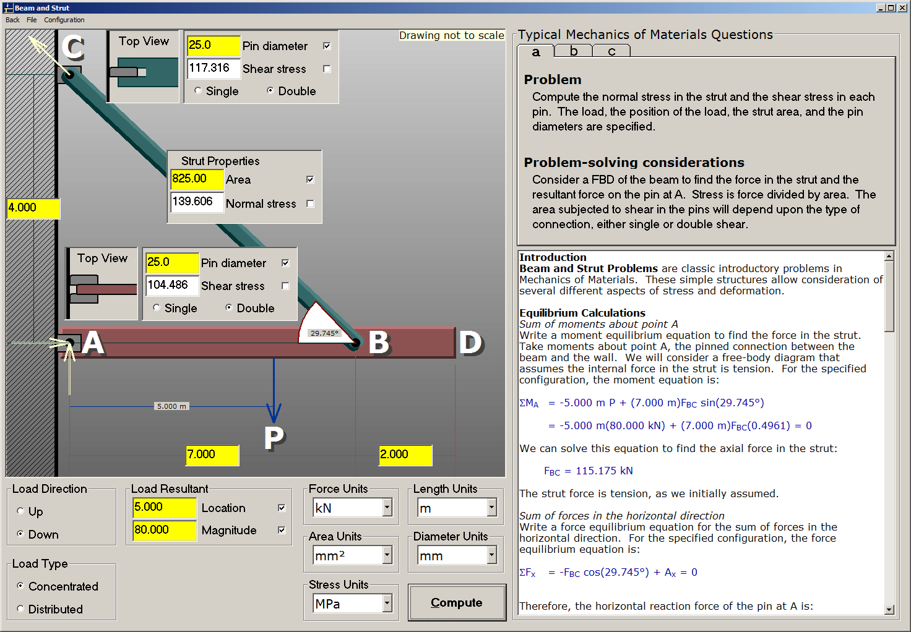
Task: Open the Length Units dropdown
Action: click(x=491, y=507)
